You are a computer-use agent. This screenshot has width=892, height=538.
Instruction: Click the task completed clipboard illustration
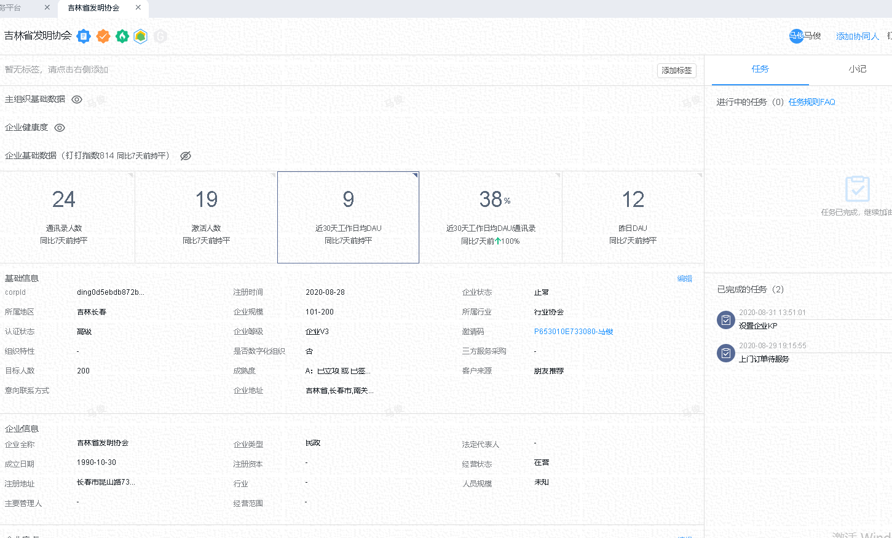click(858, 189)
